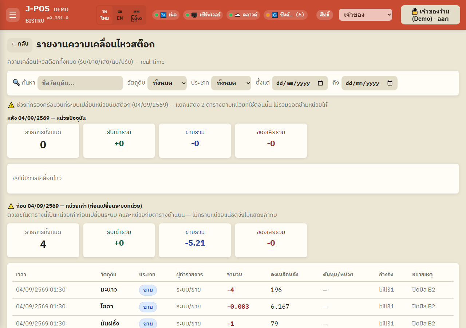
Task: Click the เวลา column header
Action: pyautogui.click(x=21, y=274)
